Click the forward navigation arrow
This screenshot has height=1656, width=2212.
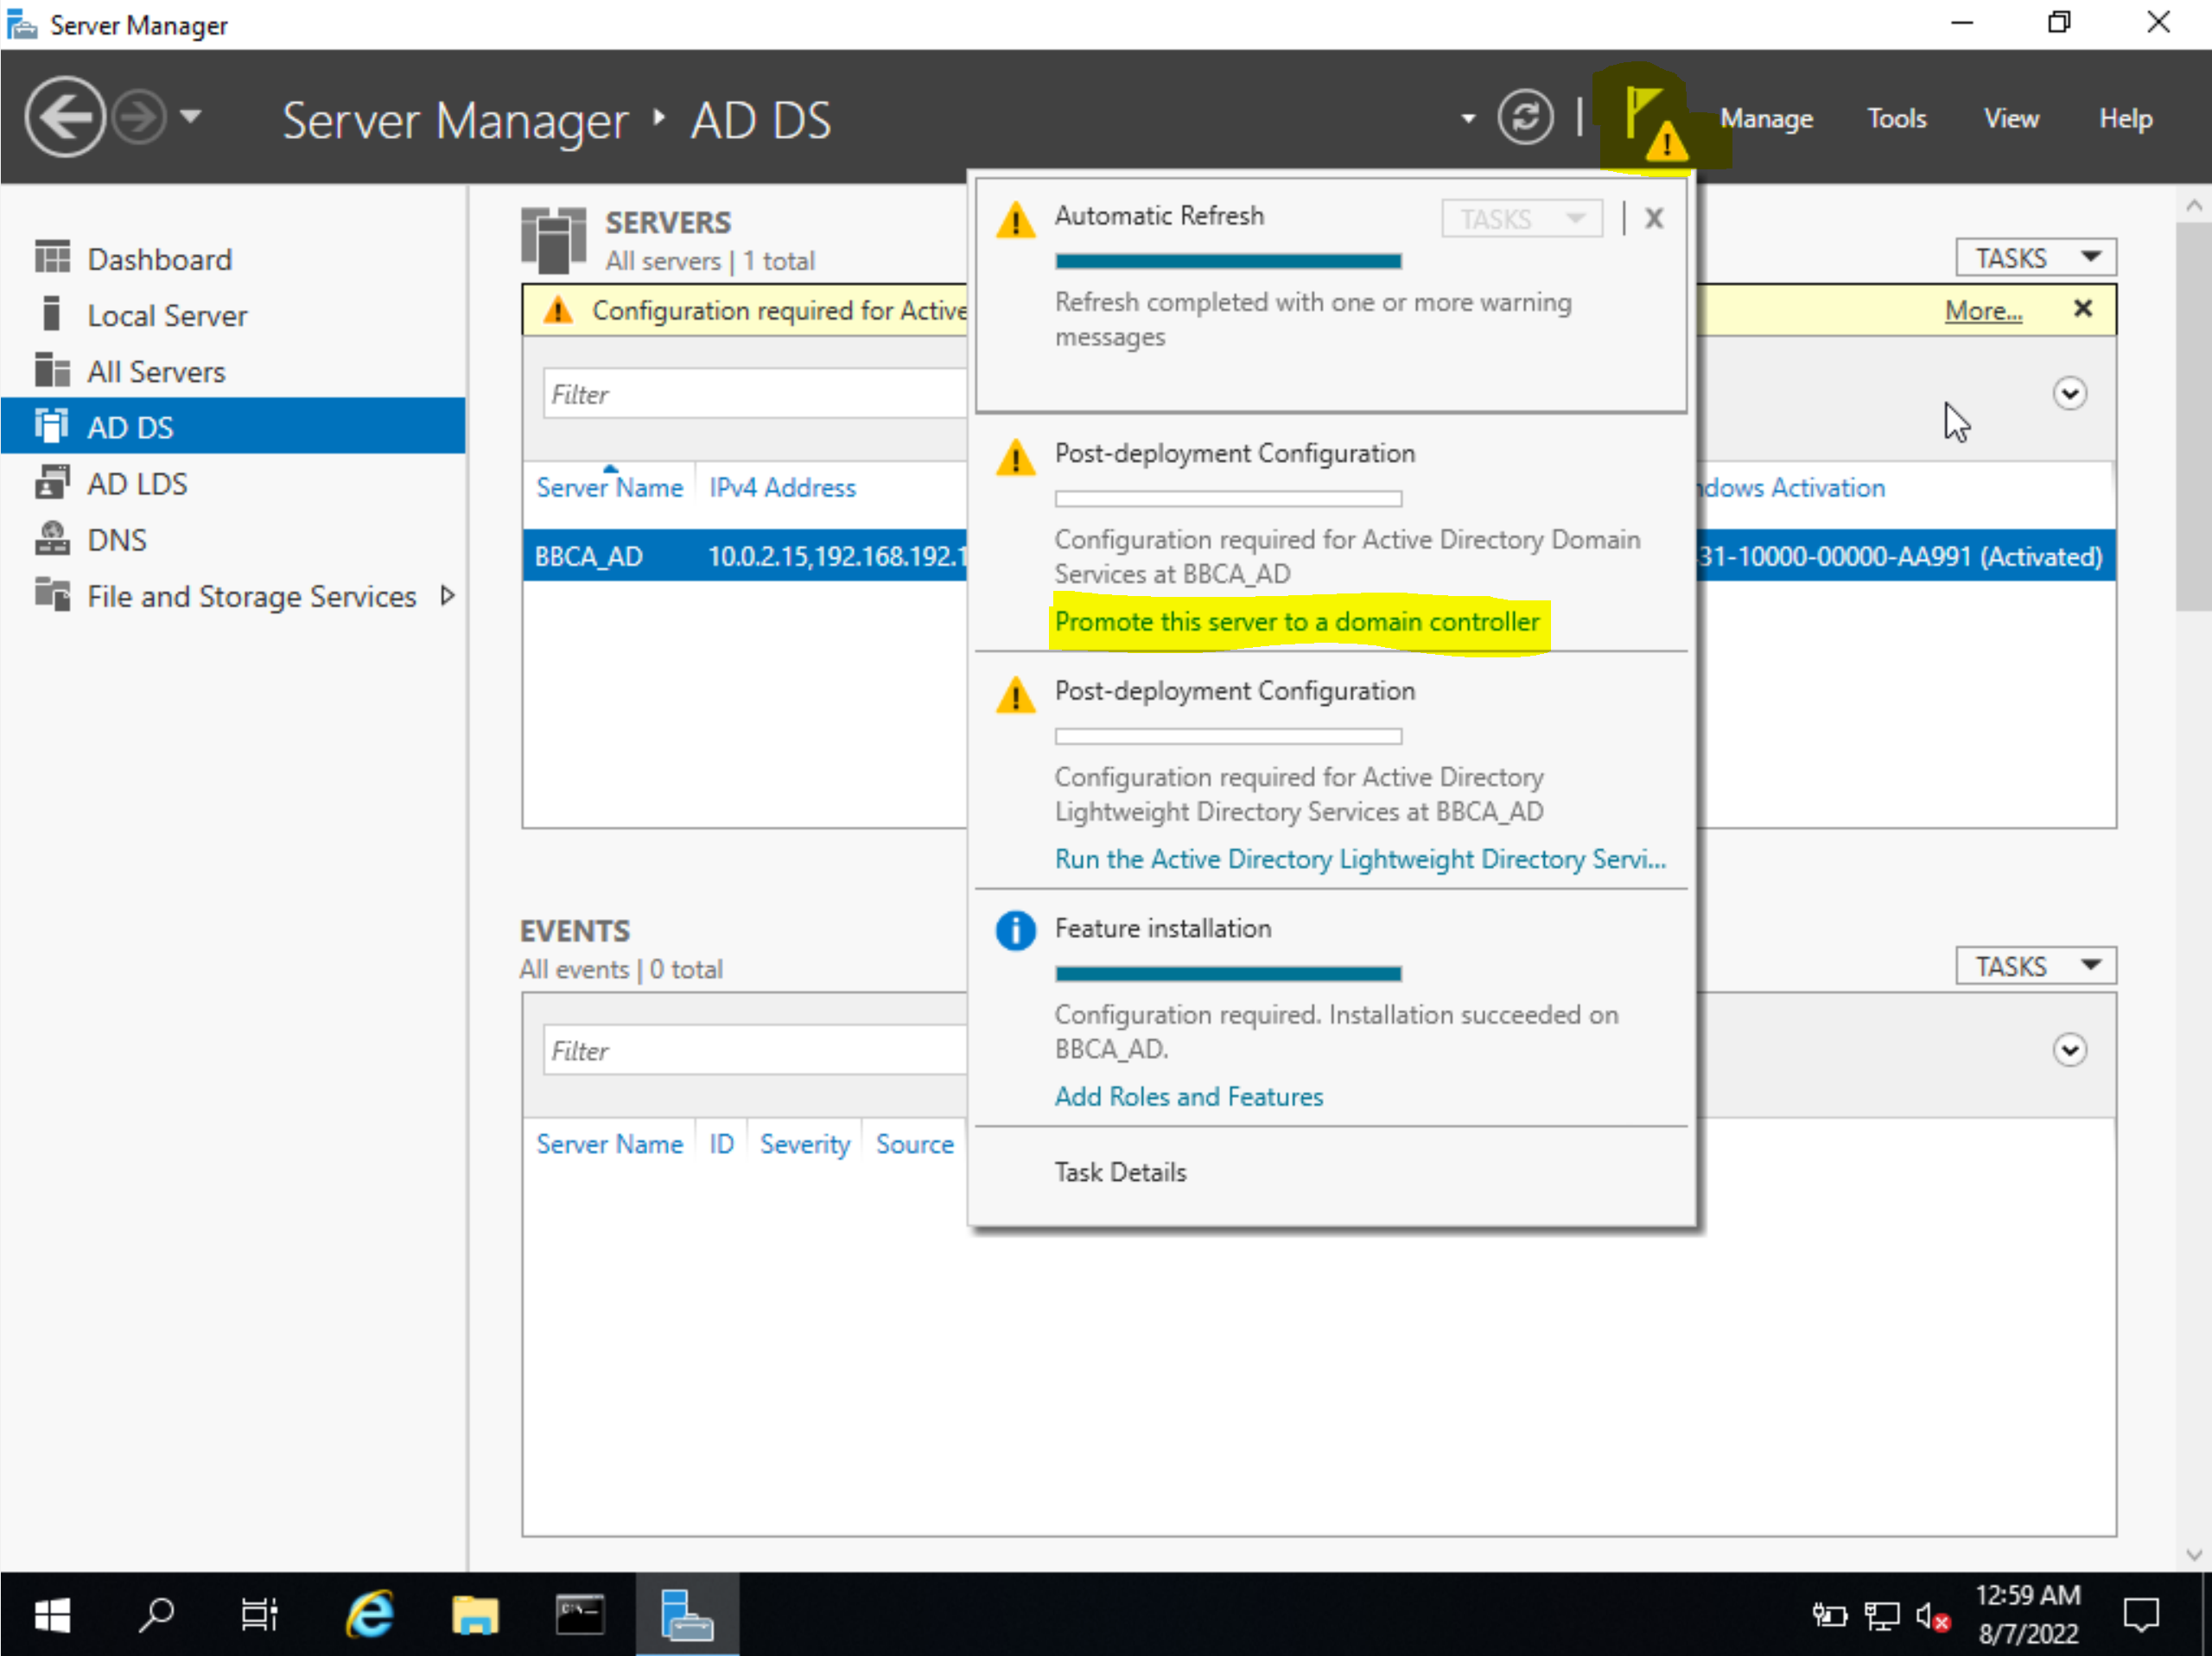pyautogui.click(x=139, y=118)
